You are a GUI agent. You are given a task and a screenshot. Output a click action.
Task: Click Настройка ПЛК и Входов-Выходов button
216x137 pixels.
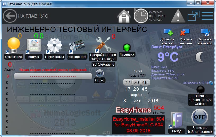click(103, 57)
